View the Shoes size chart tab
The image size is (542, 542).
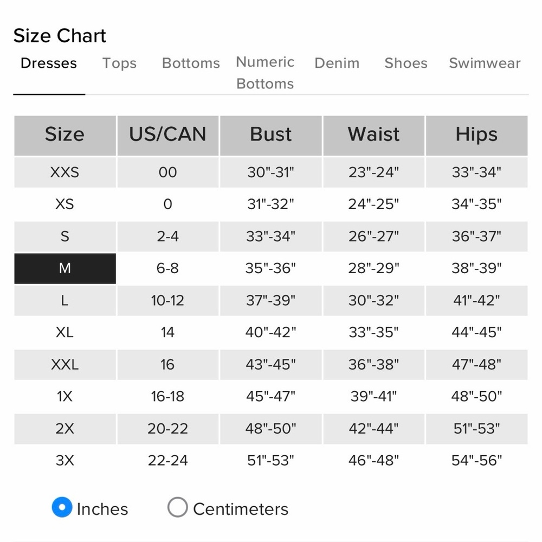[x=406, y=63]
